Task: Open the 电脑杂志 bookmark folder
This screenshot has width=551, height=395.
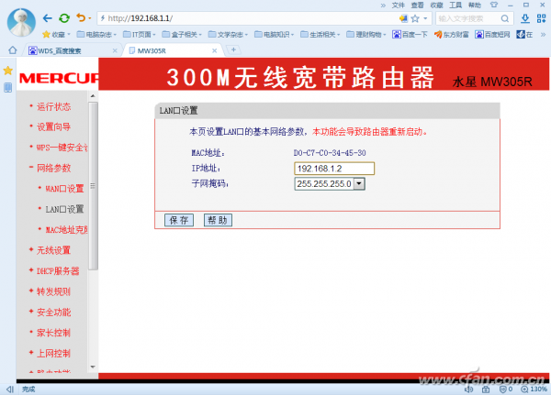Action: 96,35
